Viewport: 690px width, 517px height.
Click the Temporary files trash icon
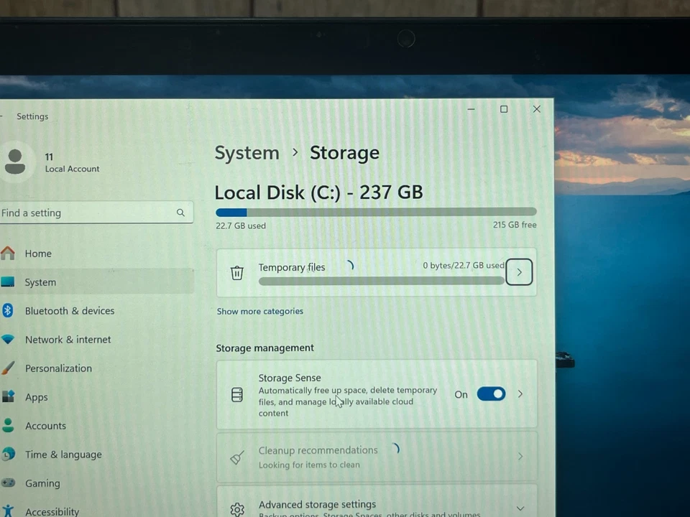click(x=236, y=273)
